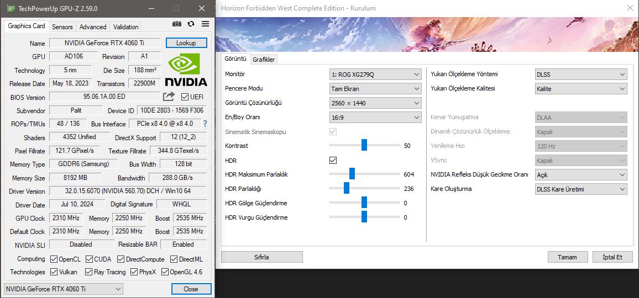
Task: Open the GPU selector dropdown in GPU-Z
Action: 63,289
